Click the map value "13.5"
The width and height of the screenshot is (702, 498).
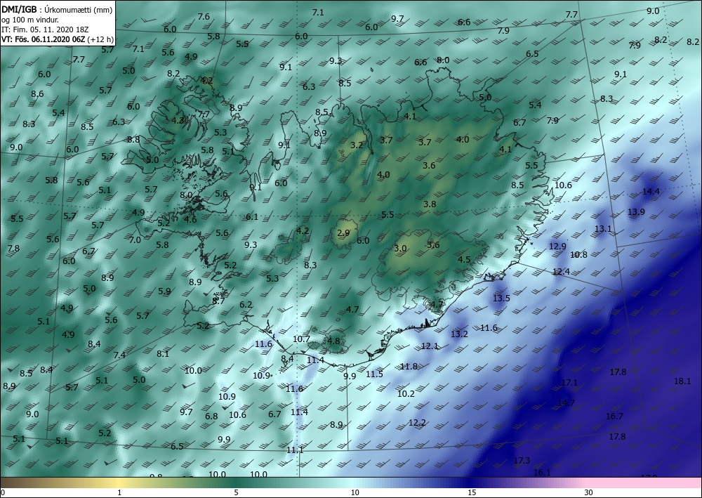pos(501,299)
